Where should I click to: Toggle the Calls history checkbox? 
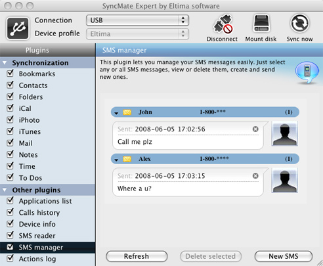click(x=11, y=212)
